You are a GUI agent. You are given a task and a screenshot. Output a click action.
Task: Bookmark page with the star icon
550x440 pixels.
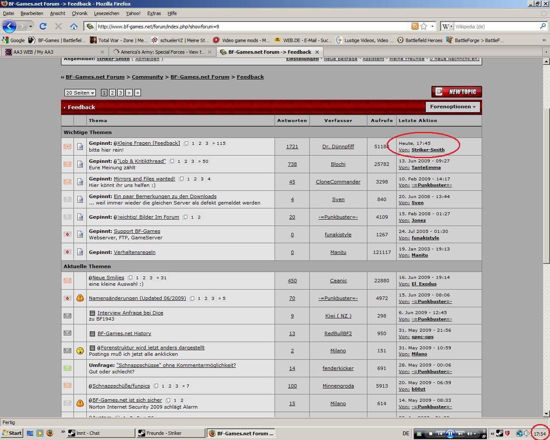coord(424,26)
